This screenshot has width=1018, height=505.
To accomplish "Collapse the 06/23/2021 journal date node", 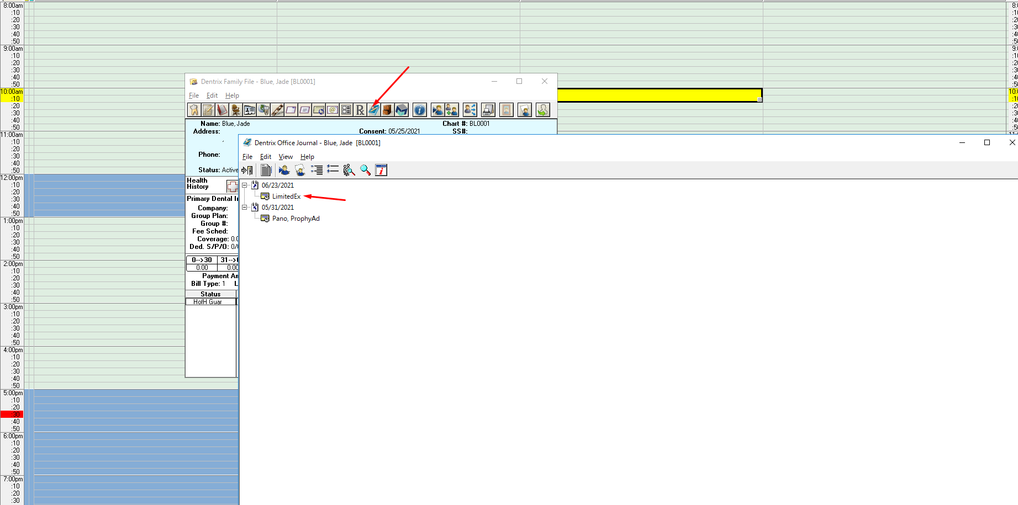I will click(x=244, y=185).
